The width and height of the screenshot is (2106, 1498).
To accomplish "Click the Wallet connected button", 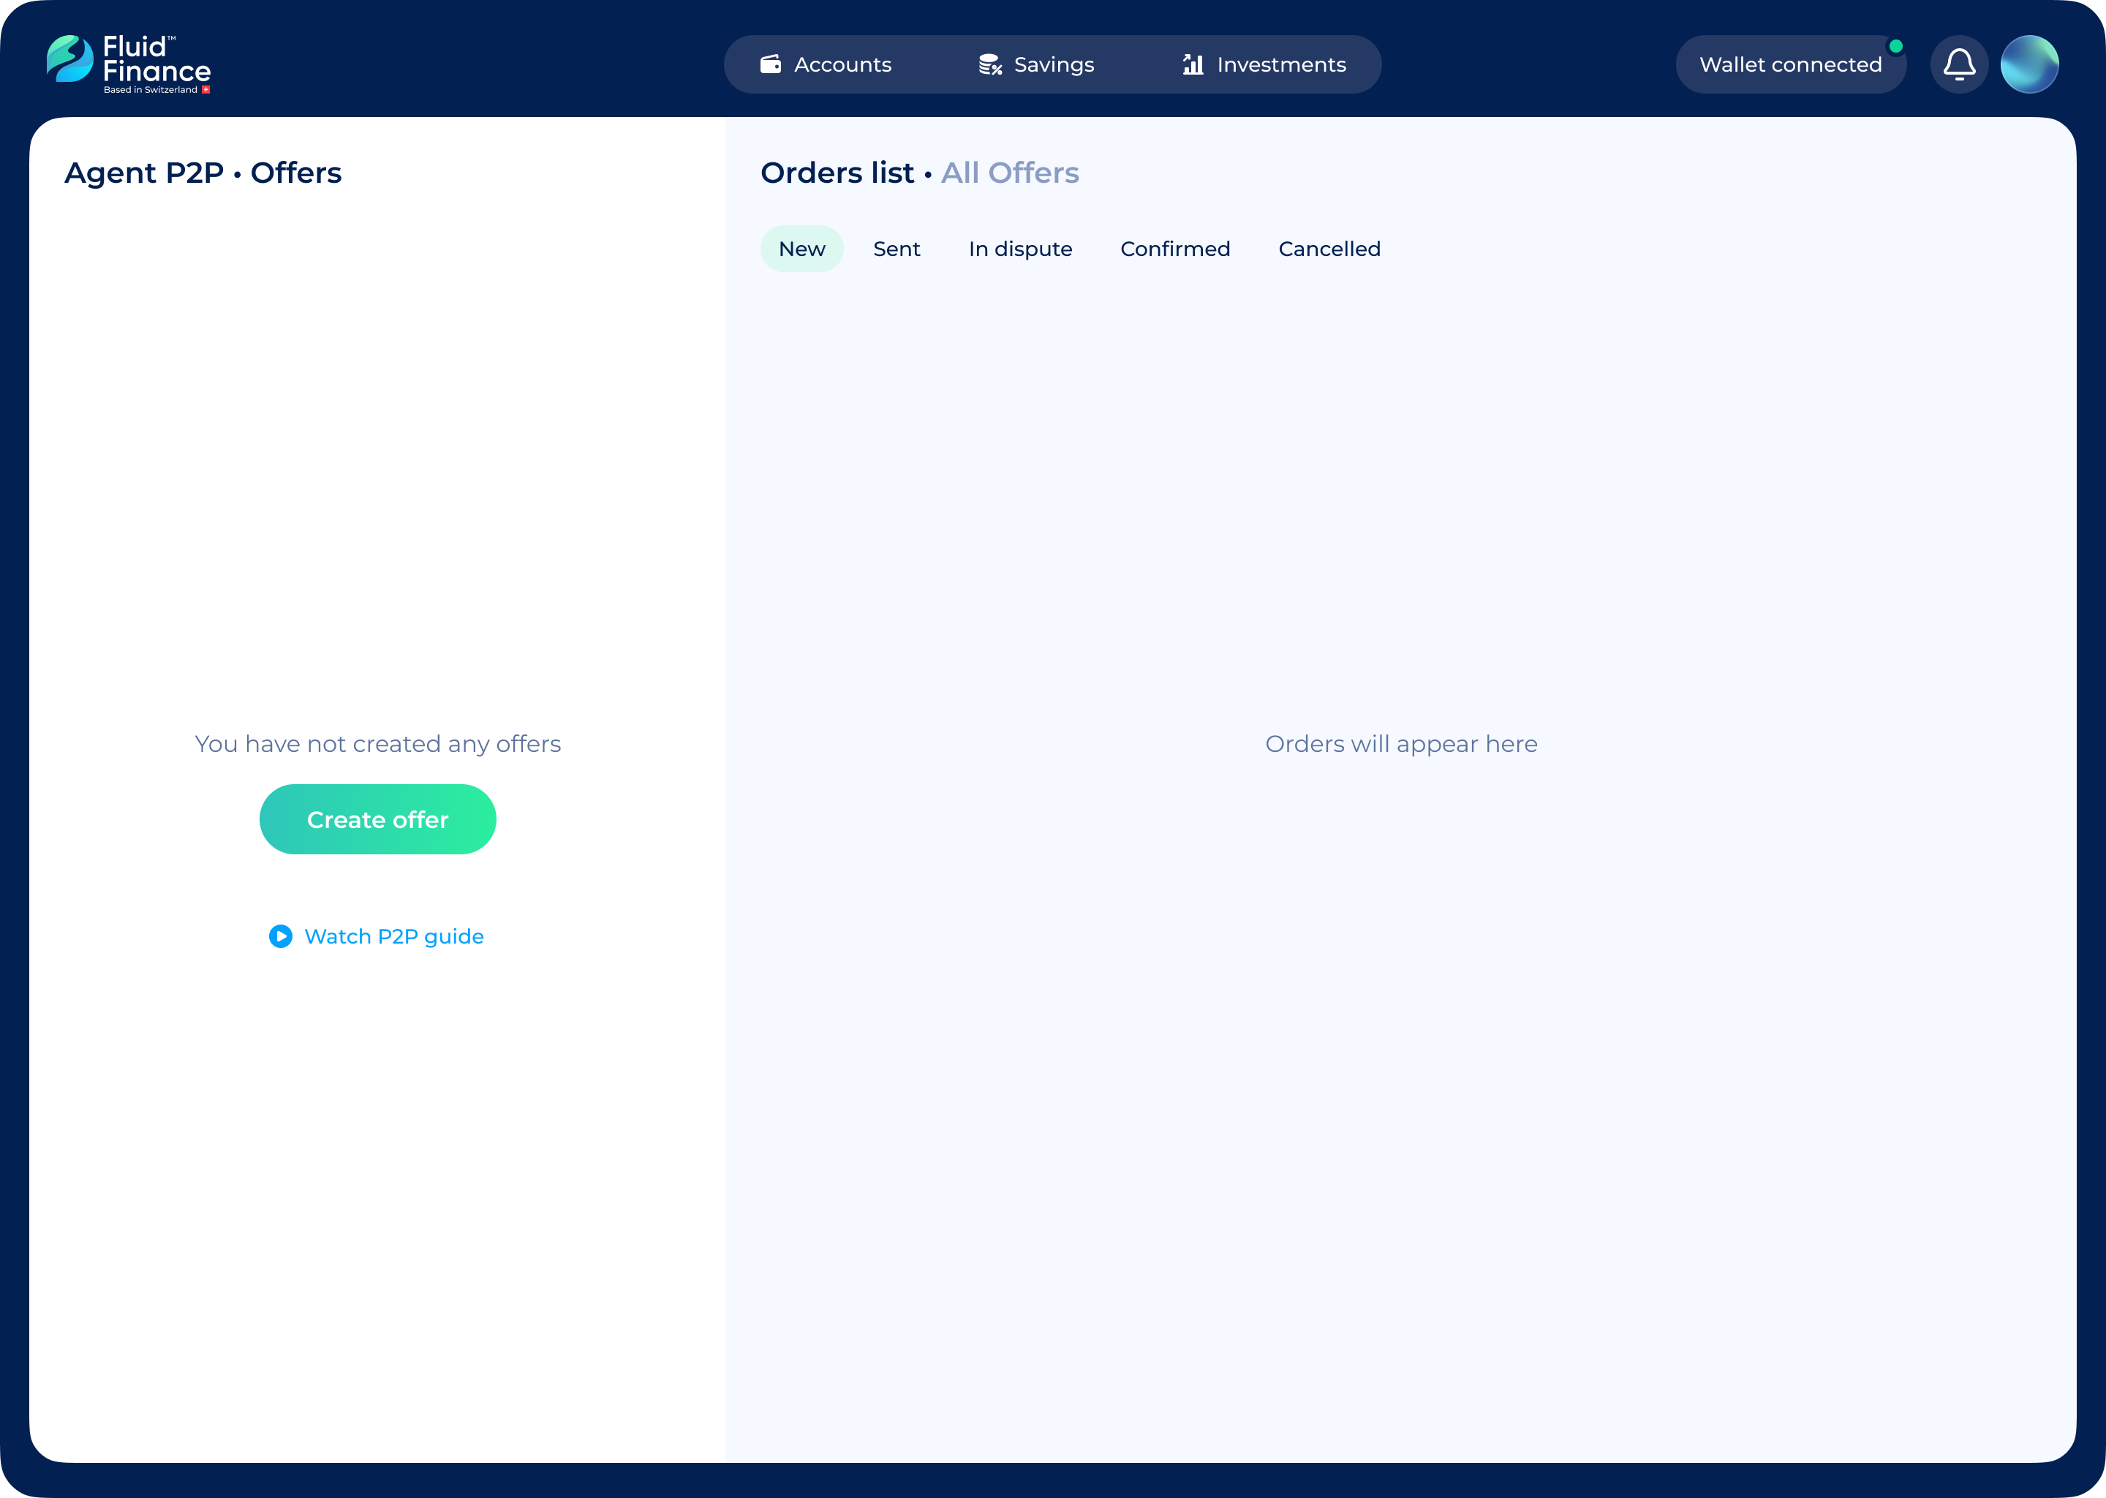I will click(x=1789, y=64).
